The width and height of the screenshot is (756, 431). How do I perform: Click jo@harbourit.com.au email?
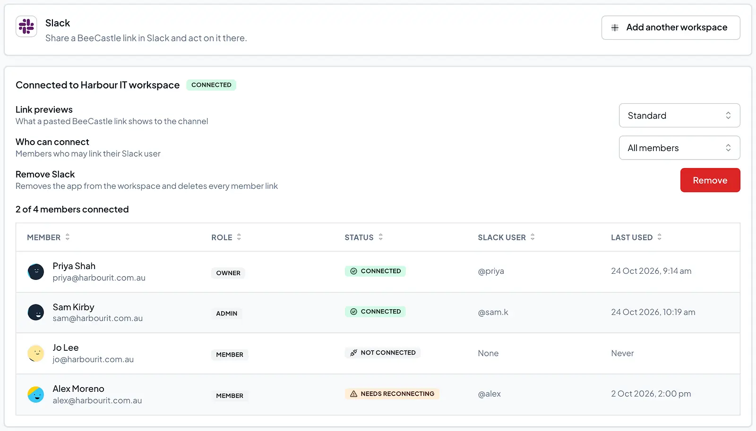pyautogui.click(x=93, y=360)
